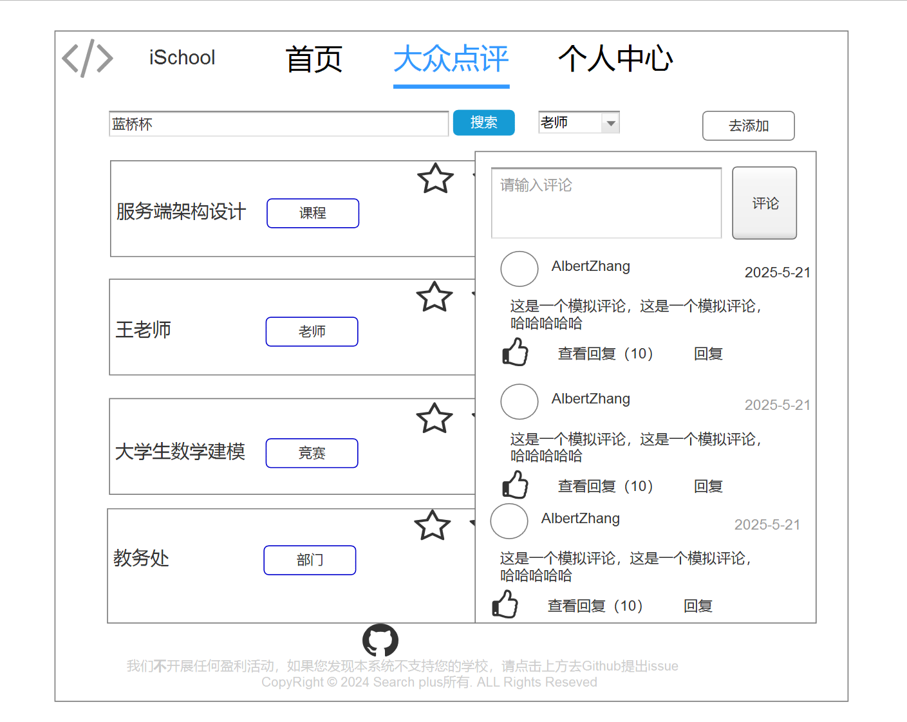Open 个人中心 tab
Viewport: 907px width, 722px height.
615,59
